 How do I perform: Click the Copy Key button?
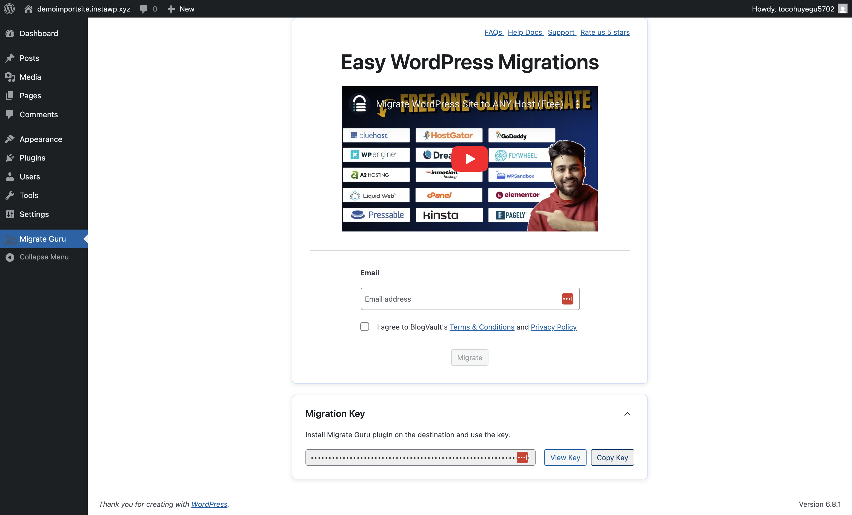click(x=612, y=457)
